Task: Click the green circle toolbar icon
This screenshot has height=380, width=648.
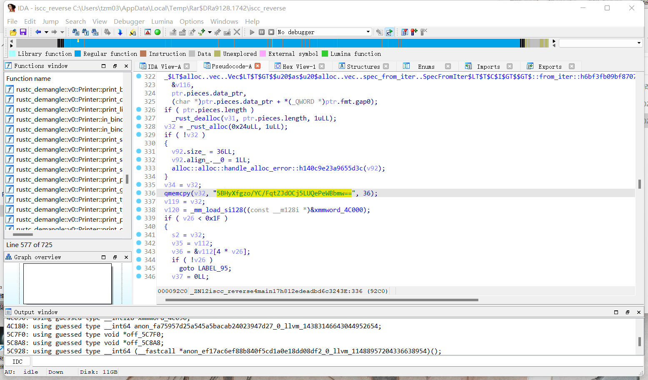Action: point(158,32)
